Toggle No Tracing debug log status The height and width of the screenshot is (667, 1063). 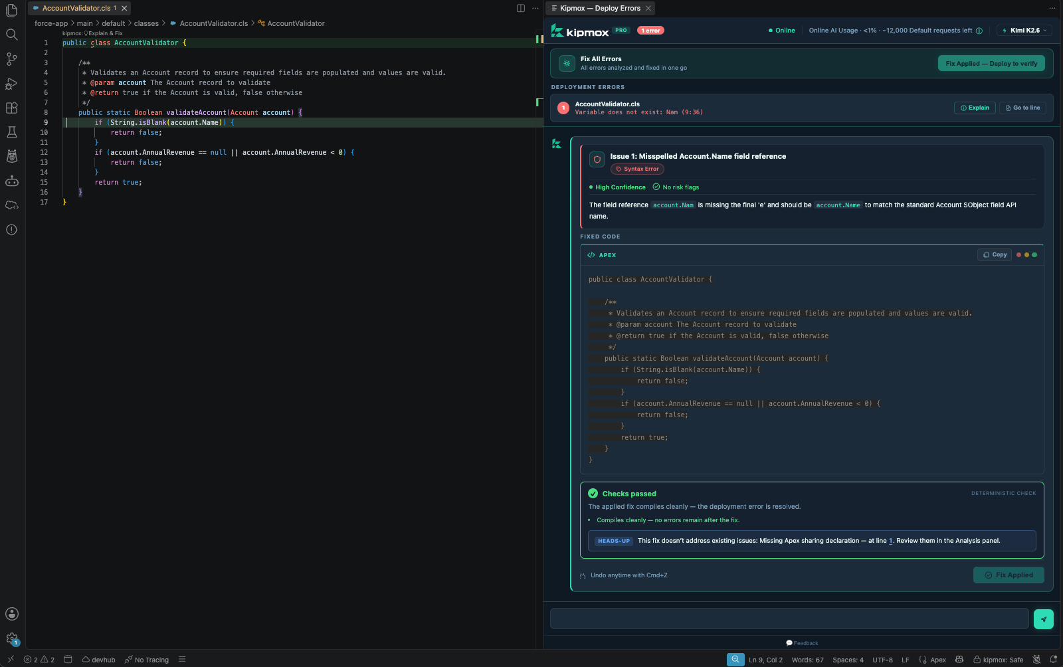pyautogui.click(x=147, y=660)
